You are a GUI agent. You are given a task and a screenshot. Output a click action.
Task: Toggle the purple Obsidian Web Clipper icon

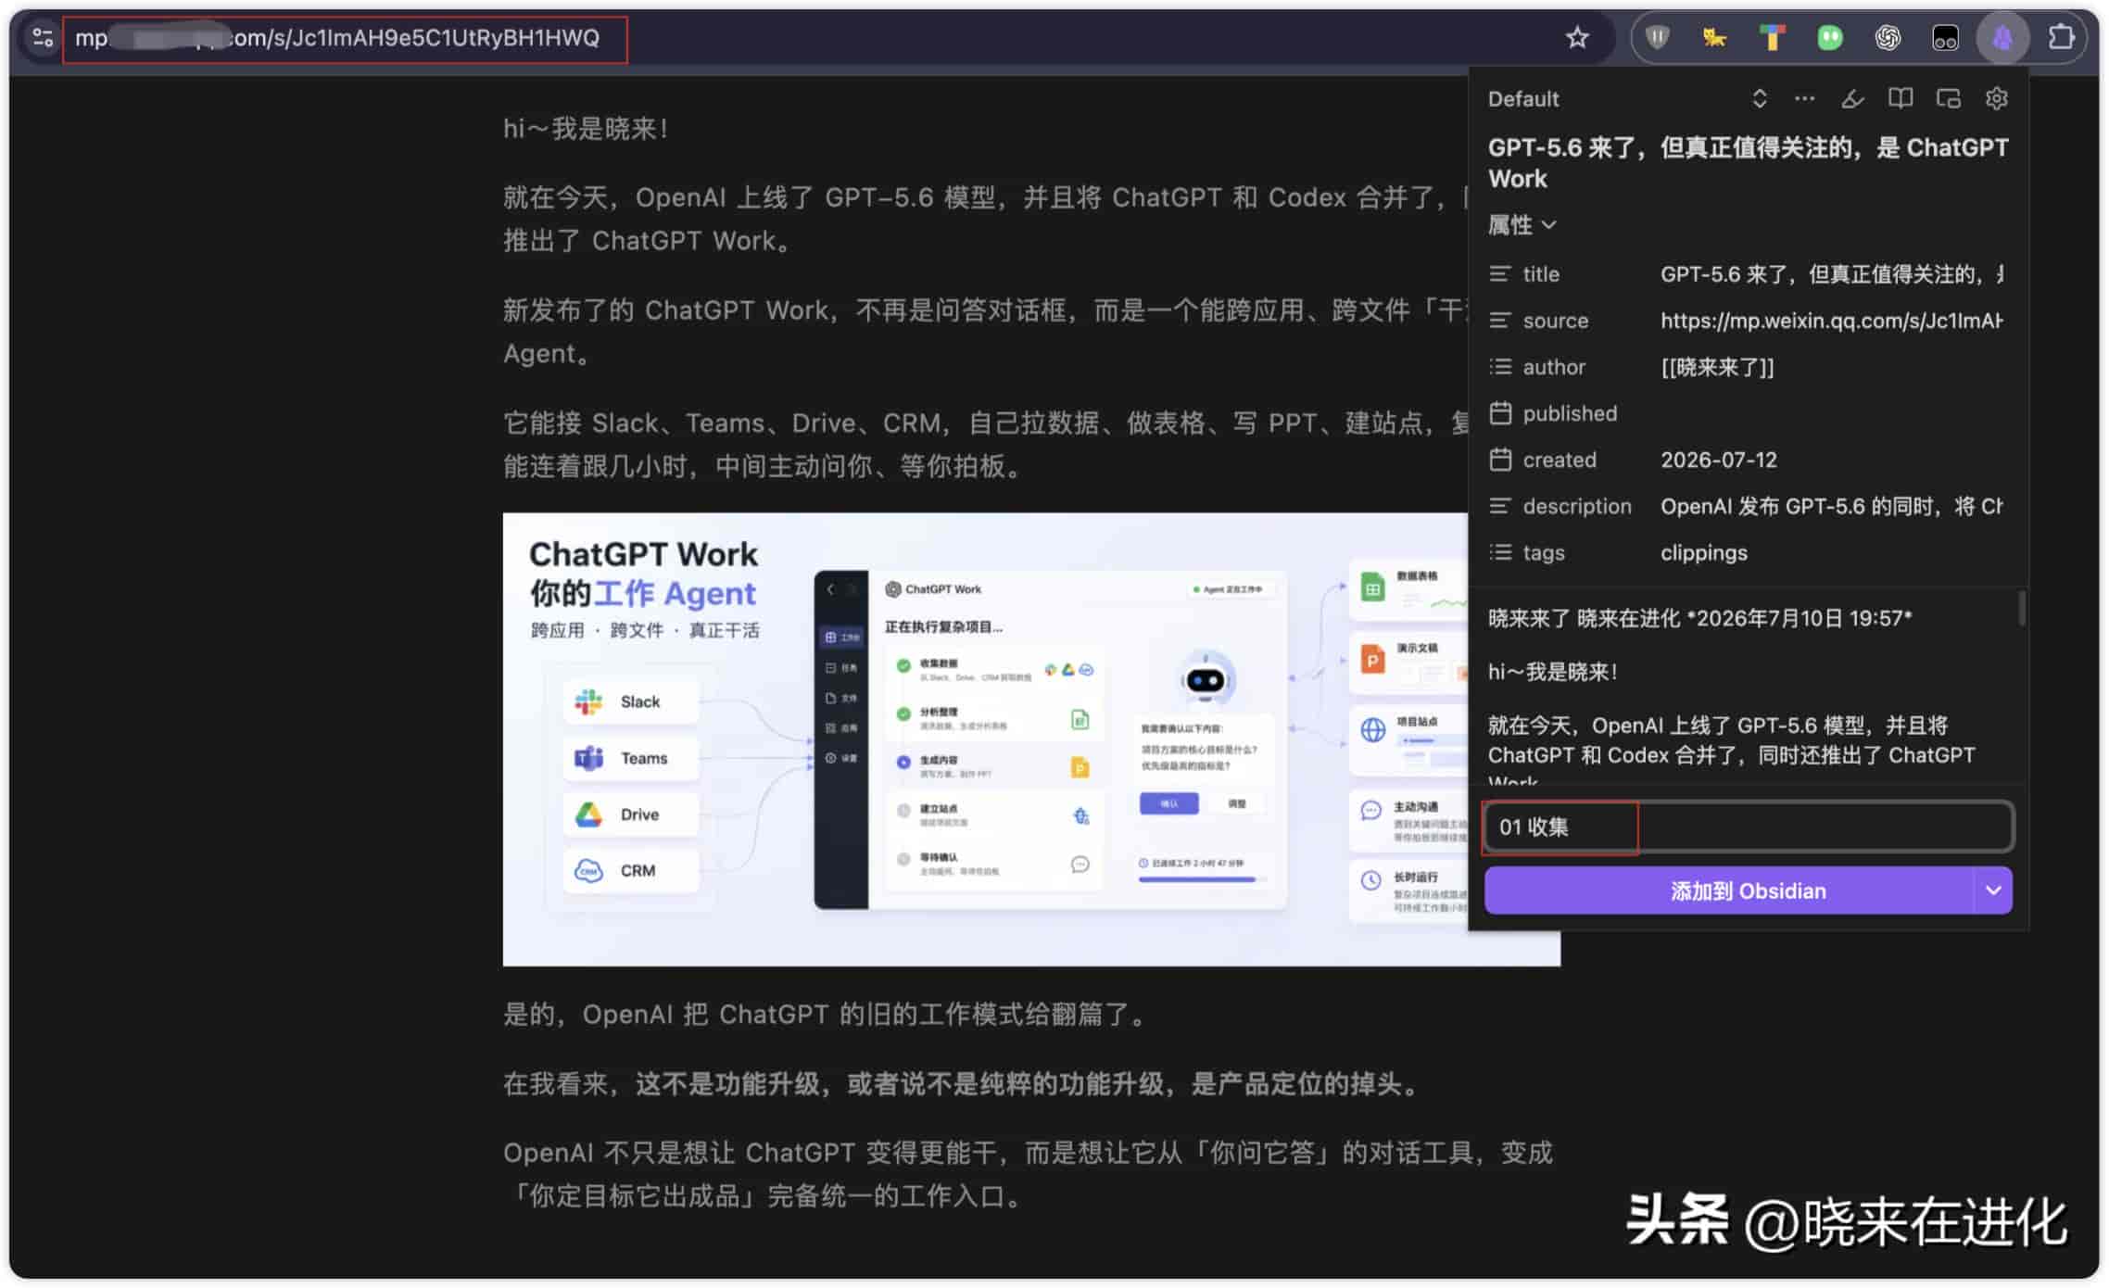coord(2002,38)
